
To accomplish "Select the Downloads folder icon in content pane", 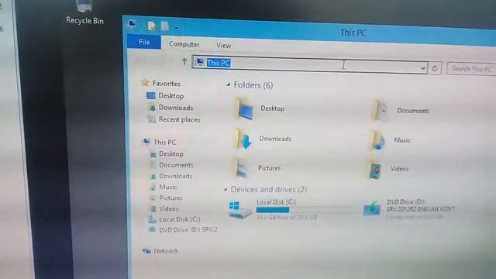I will coord(244,139).
